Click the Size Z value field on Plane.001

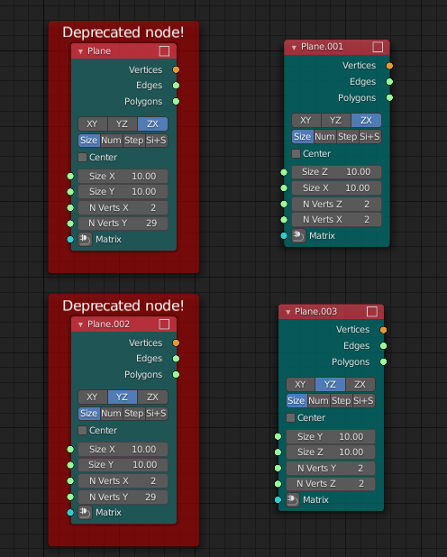(336, 172)
